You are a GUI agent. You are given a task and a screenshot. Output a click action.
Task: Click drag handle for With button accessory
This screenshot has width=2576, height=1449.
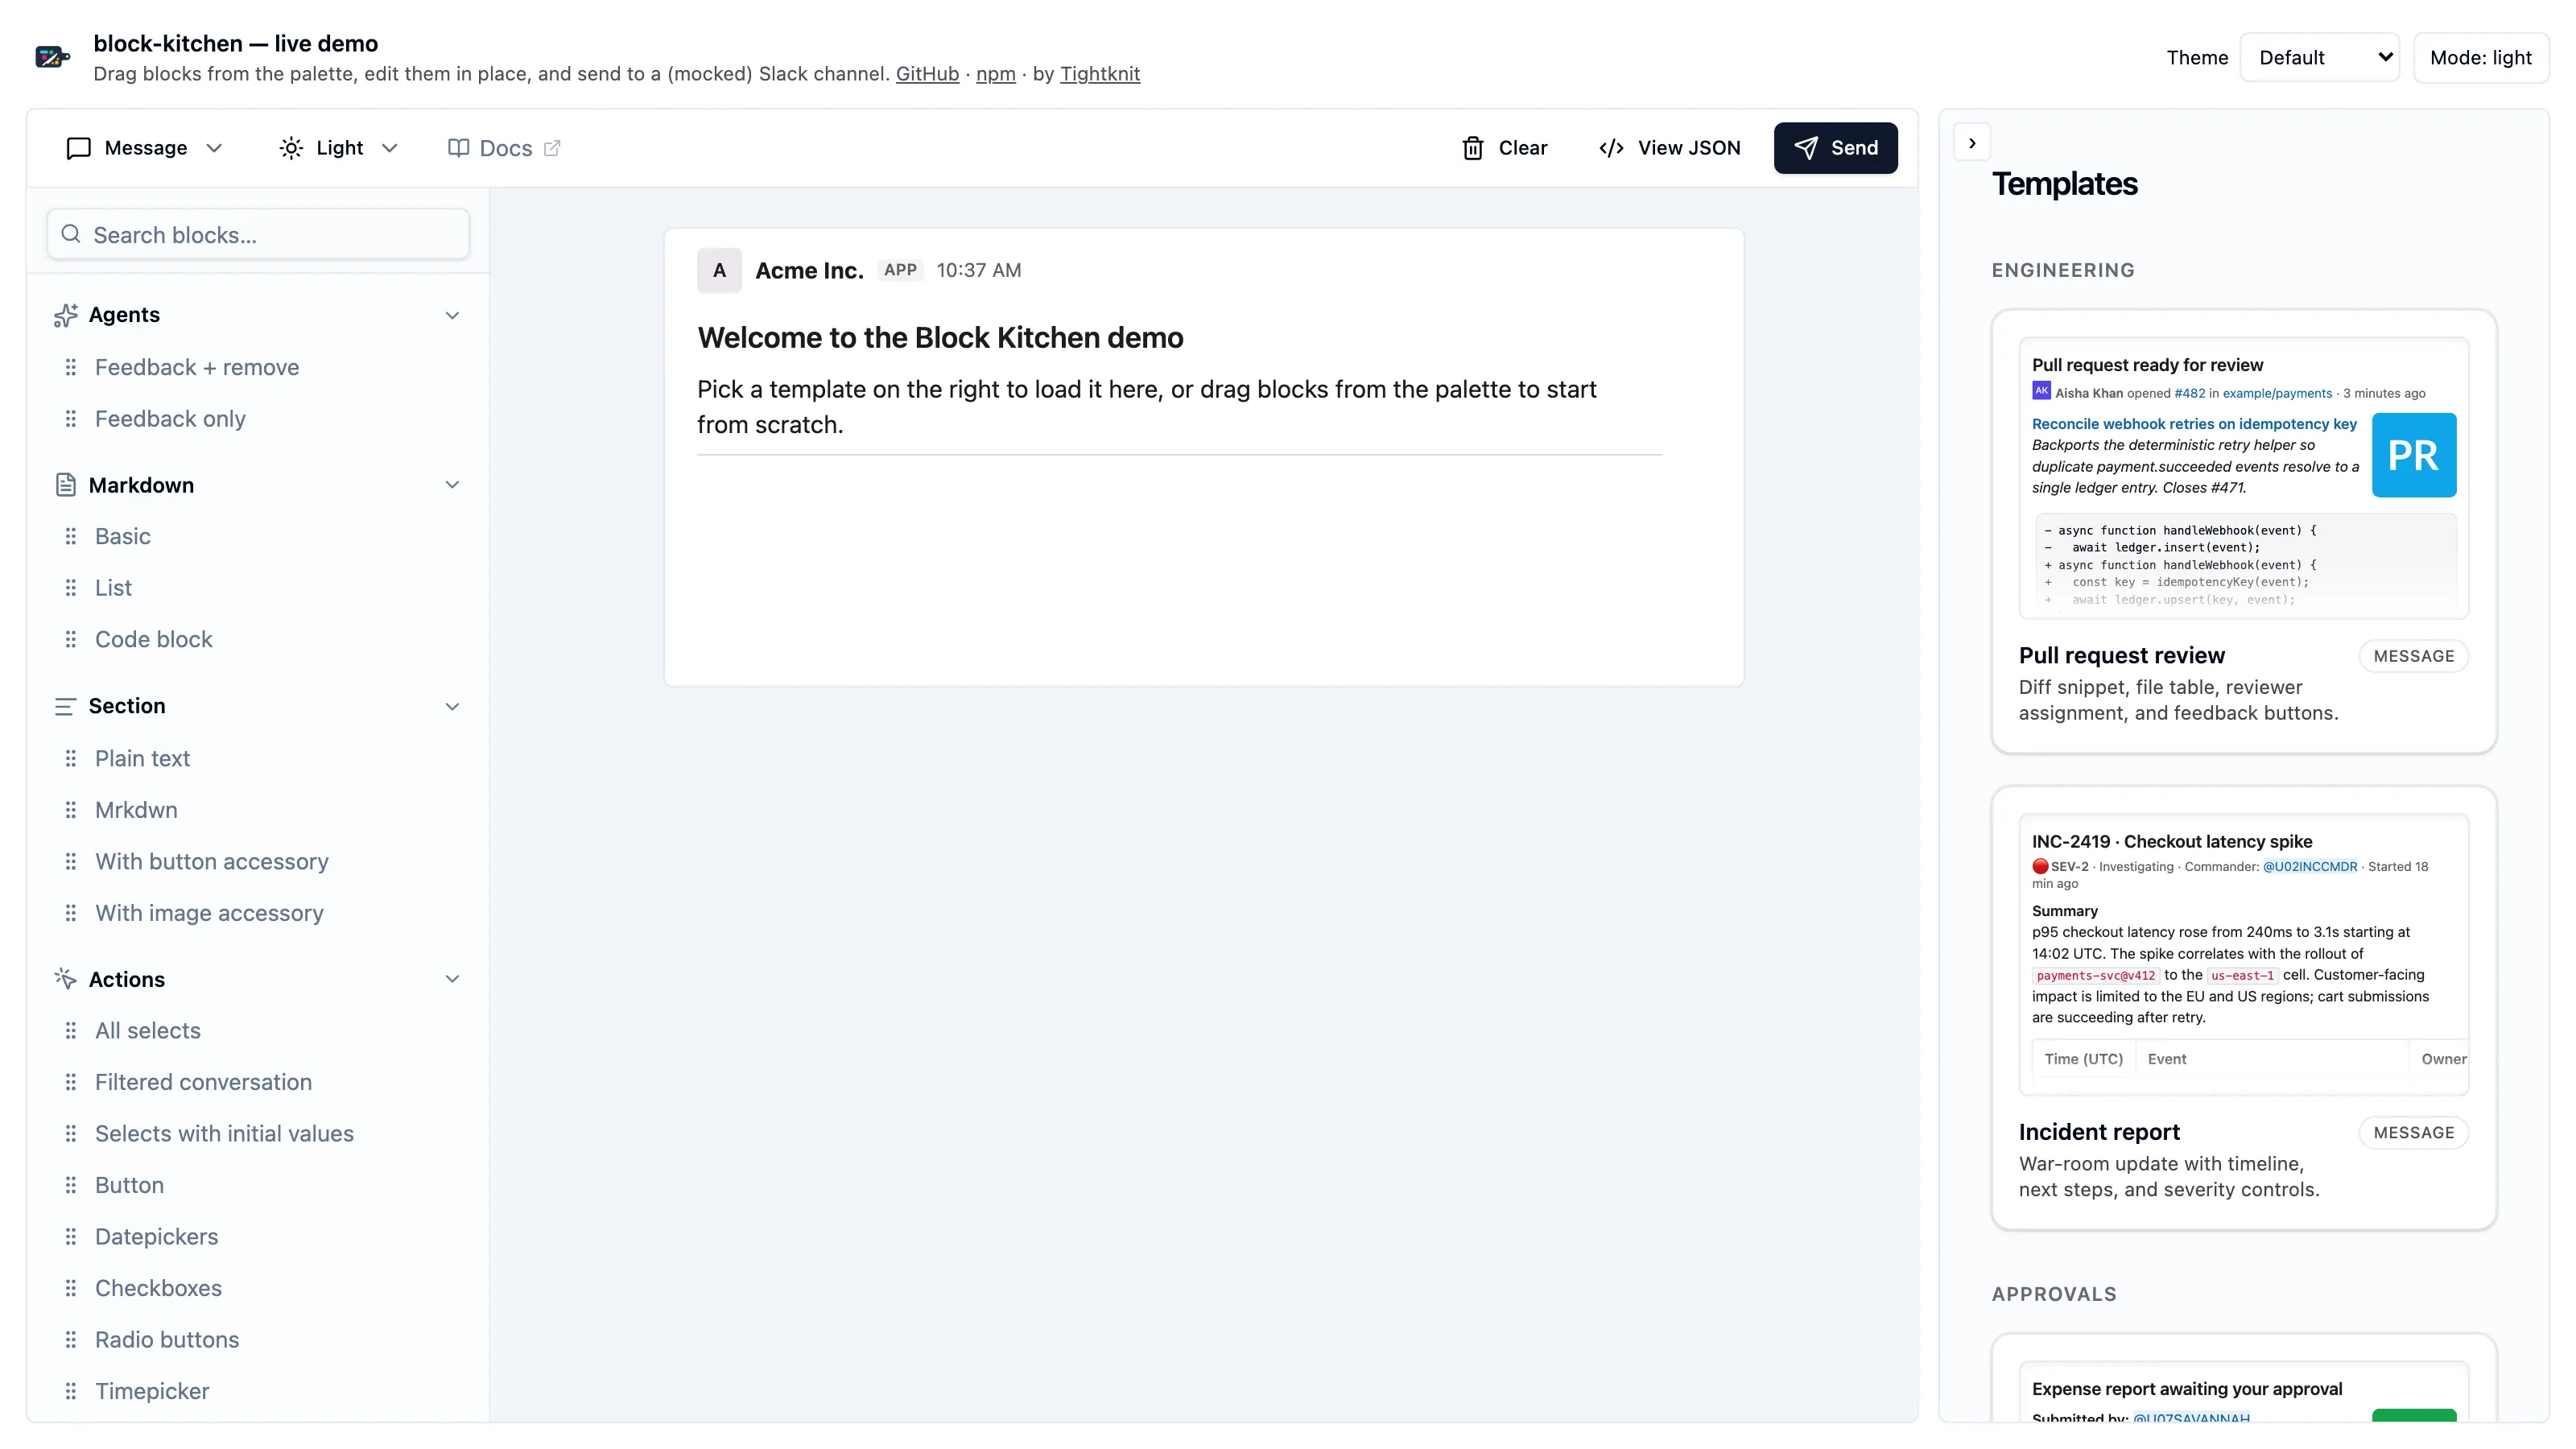pos(71,862)
